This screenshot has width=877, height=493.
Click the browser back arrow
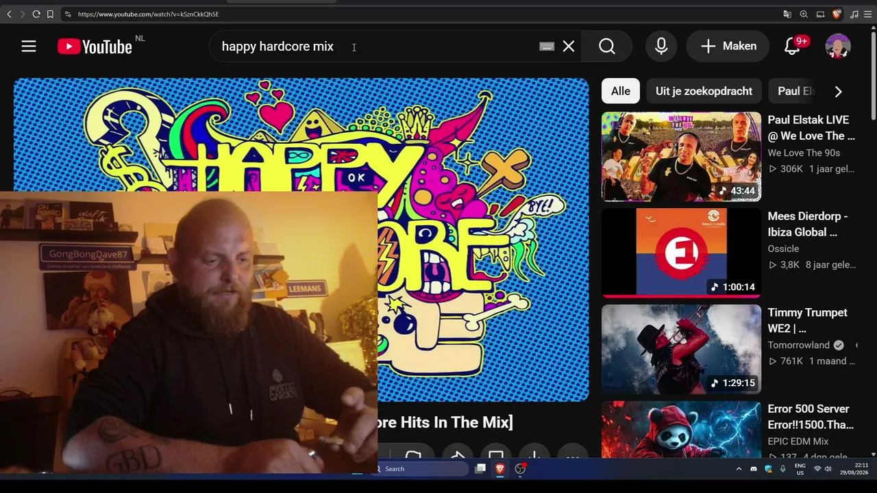tap(9, 14)
